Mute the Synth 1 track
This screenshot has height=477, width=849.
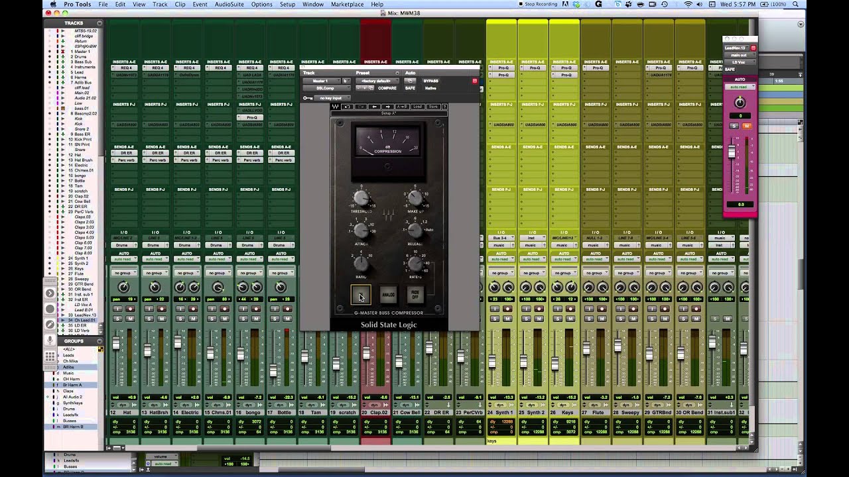(x=508, y=319)
